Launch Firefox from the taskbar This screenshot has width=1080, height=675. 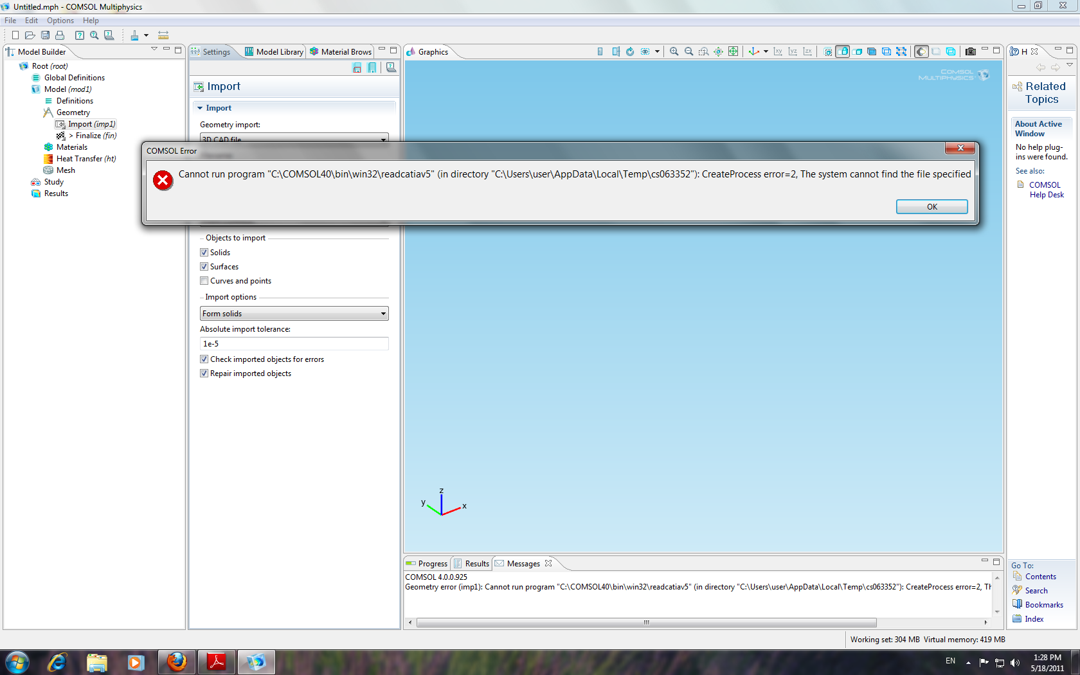(x=176, y=661)
